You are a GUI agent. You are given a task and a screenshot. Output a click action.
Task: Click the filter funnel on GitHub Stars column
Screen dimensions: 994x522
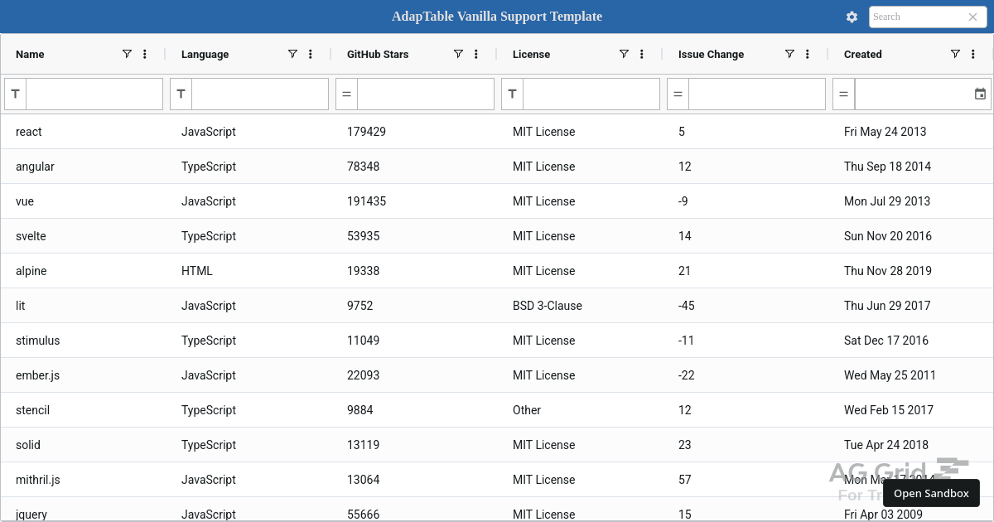point(458,54)
